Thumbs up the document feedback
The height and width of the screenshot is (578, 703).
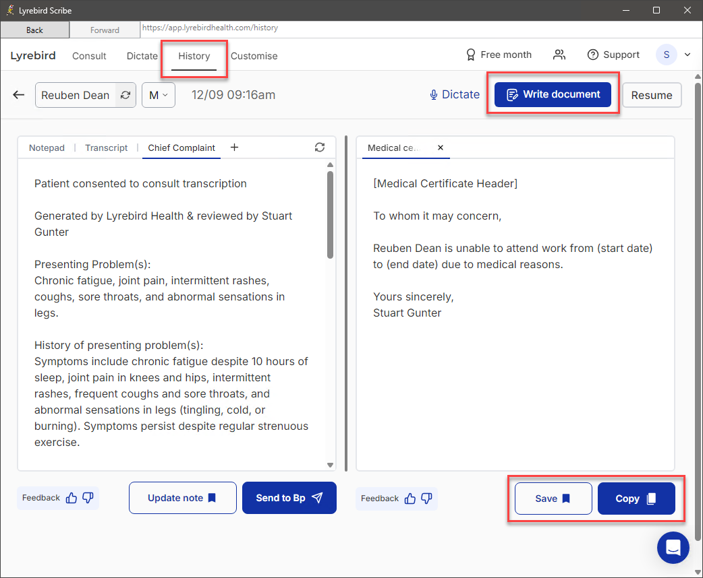click(410, 499)
